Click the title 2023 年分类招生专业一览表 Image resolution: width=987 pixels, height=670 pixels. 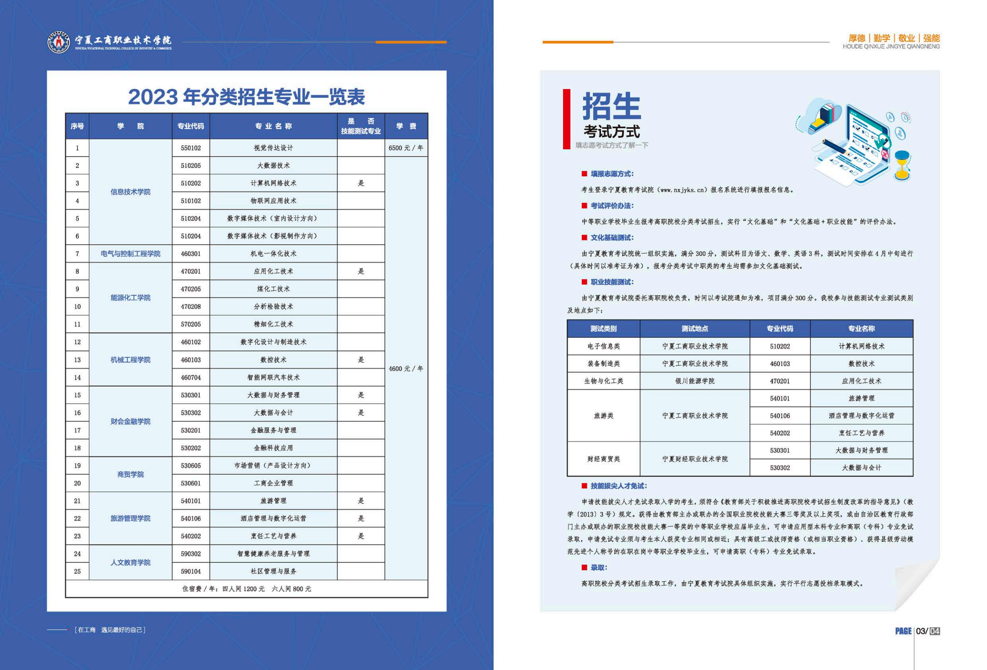[x=246, y=97]
